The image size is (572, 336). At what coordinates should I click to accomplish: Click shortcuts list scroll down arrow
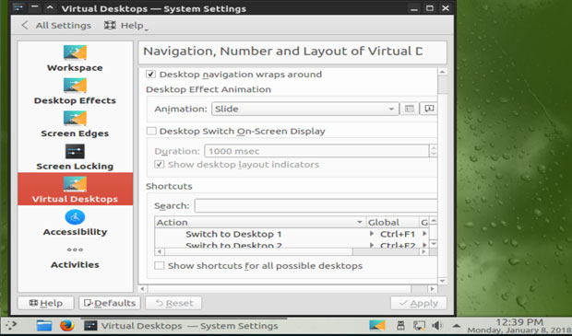pyautogui.click(x=434, y=244)
